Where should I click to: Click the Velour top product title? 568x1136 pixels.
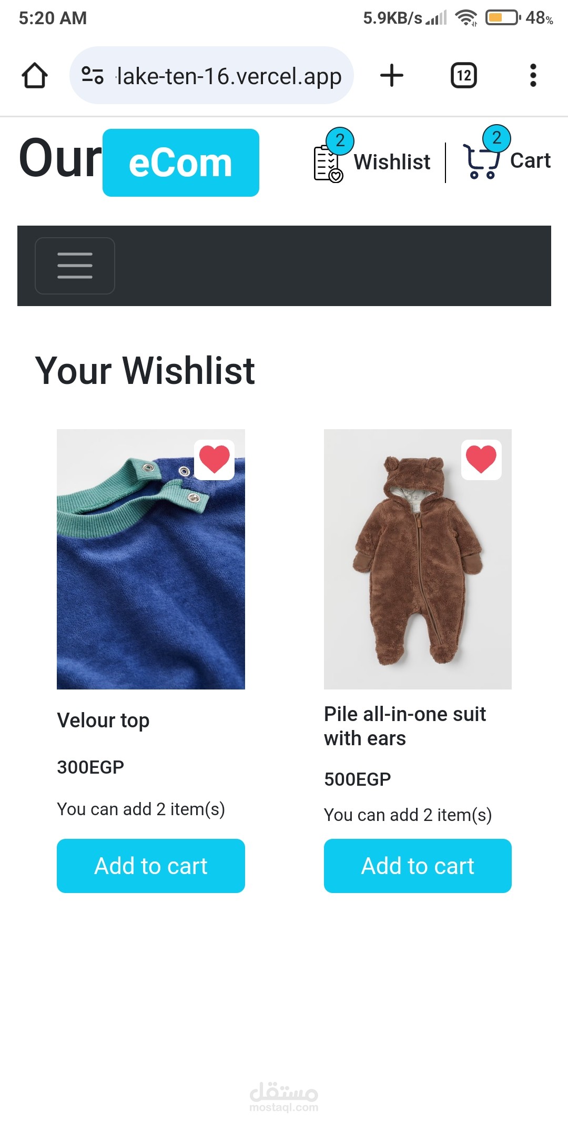(x=103, y=721)
